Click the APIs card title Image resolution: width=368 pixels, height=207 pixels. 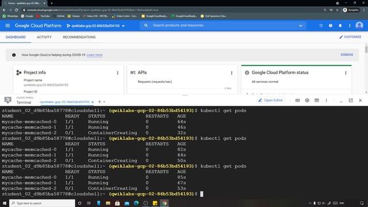(x=142, y=72)
